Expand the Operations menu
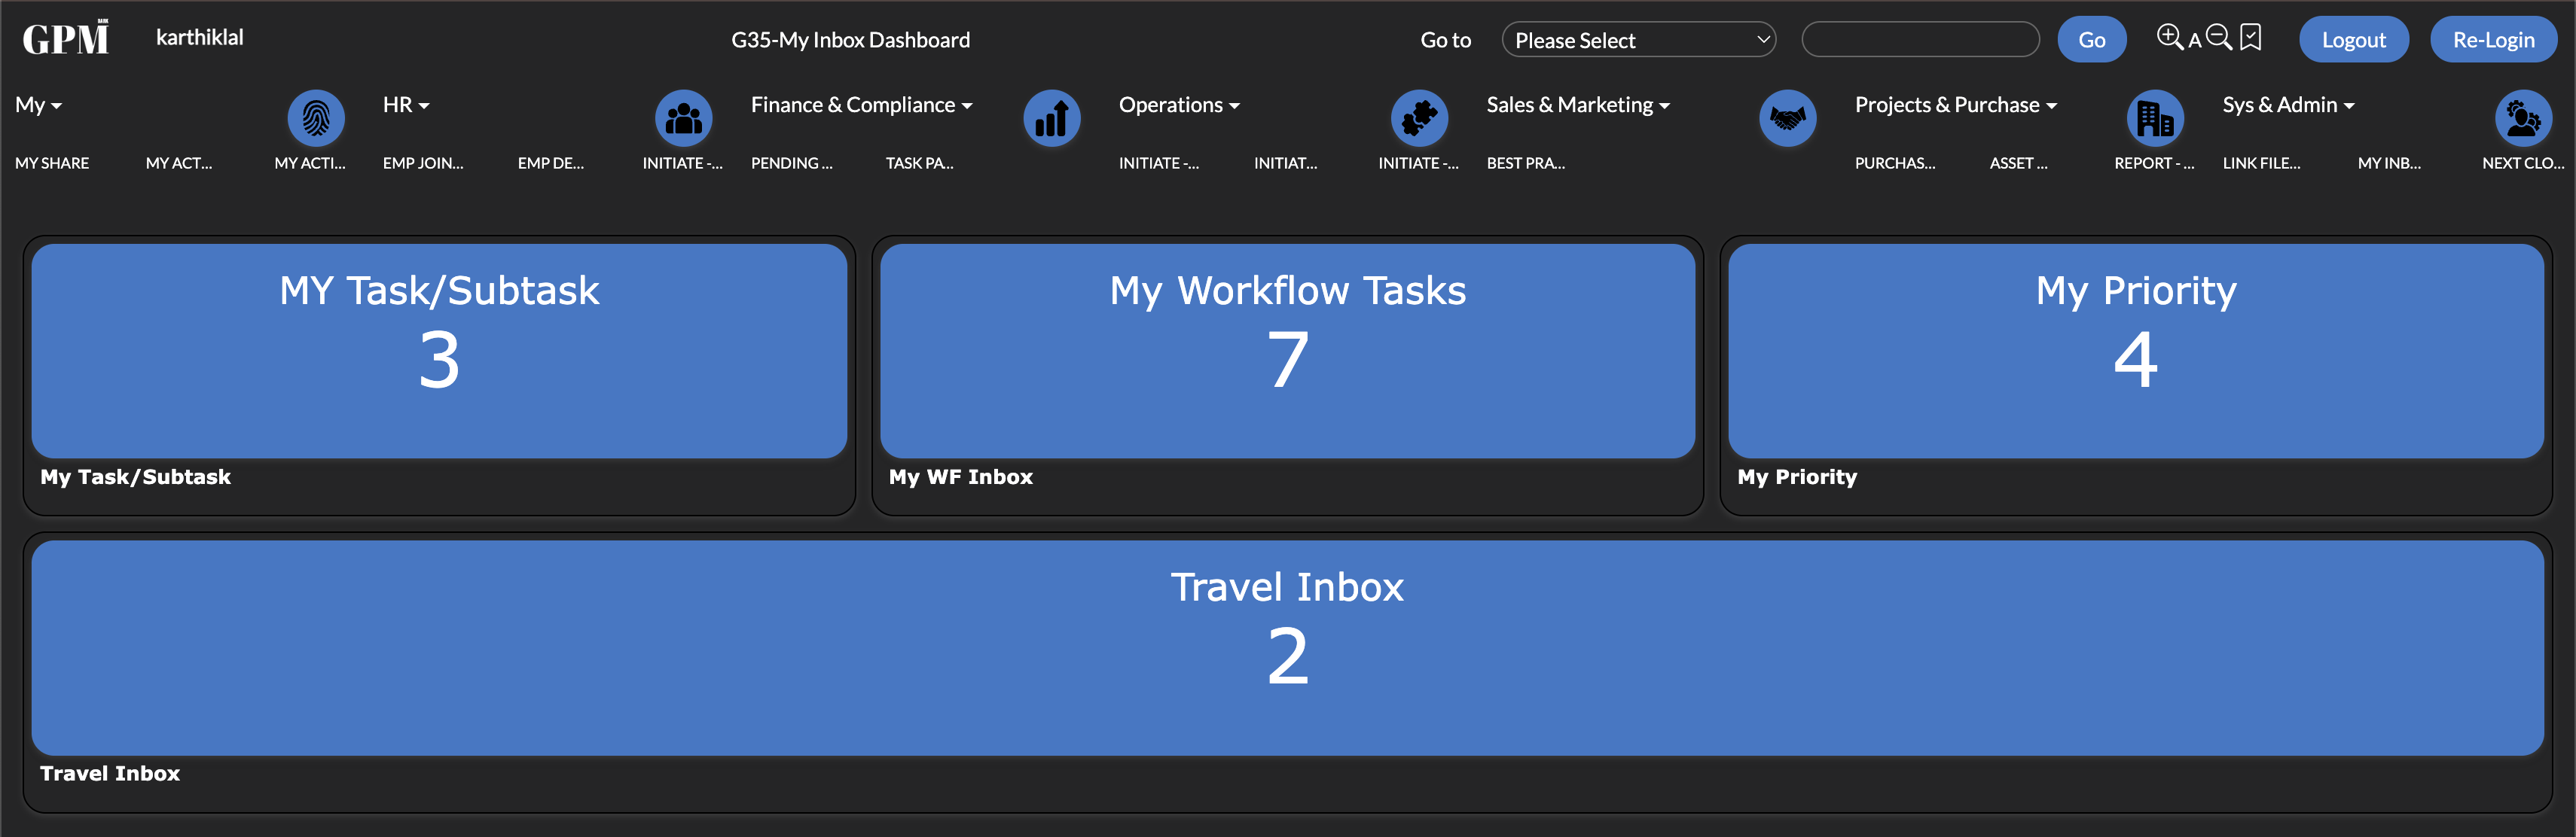This screenshot has width=2576, height=837. [1179, 105]
